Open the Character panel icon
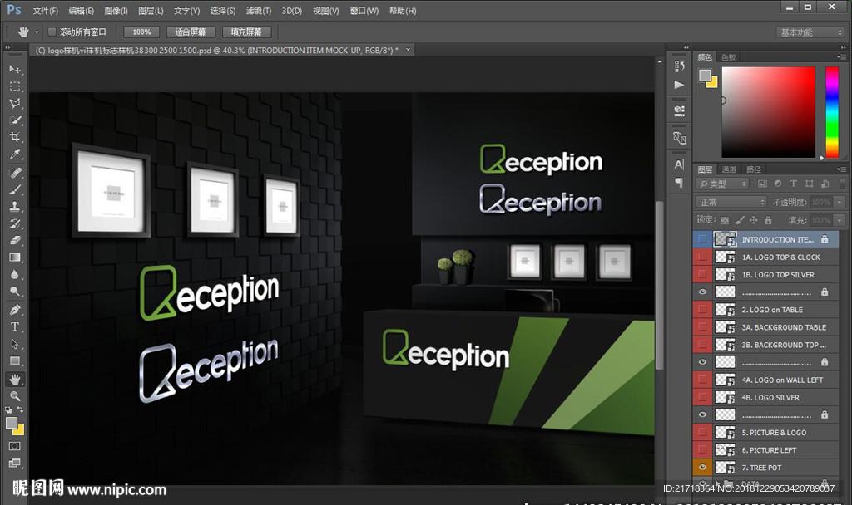 pyautogui.click(x=679, y=164)
